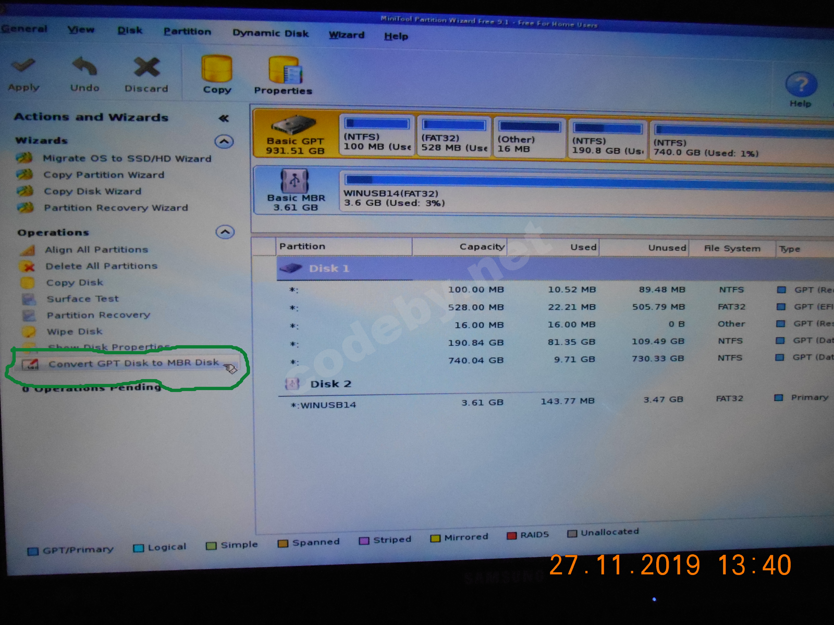Choose Align All Partitions
The image size is (834, 625).
tap(96, 250)
